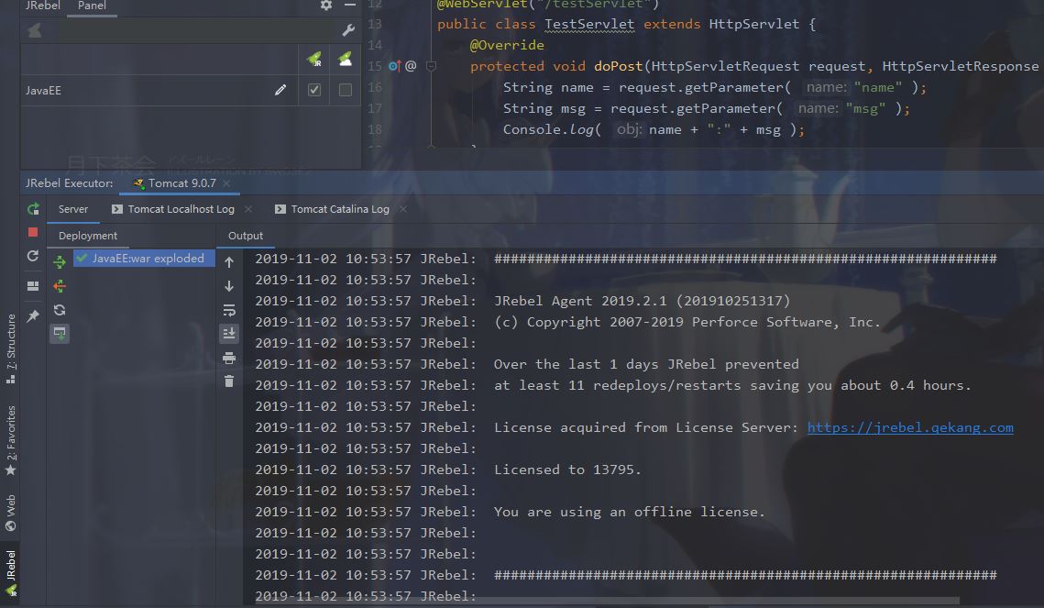Switch to the Panel tab
This screenshot has height=608, width=1044.
(92, 6)
